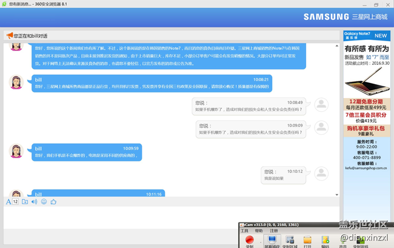Click the service phone number 400-071-8899
Viewport: 394px width, 248px height.
click(367, 157)
